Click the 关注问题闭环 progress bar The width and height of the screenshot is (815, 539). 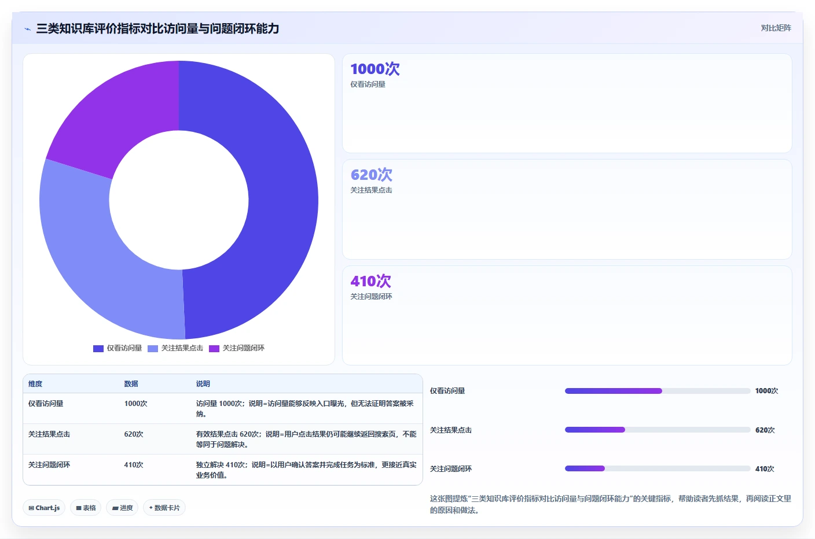[658, 468]
